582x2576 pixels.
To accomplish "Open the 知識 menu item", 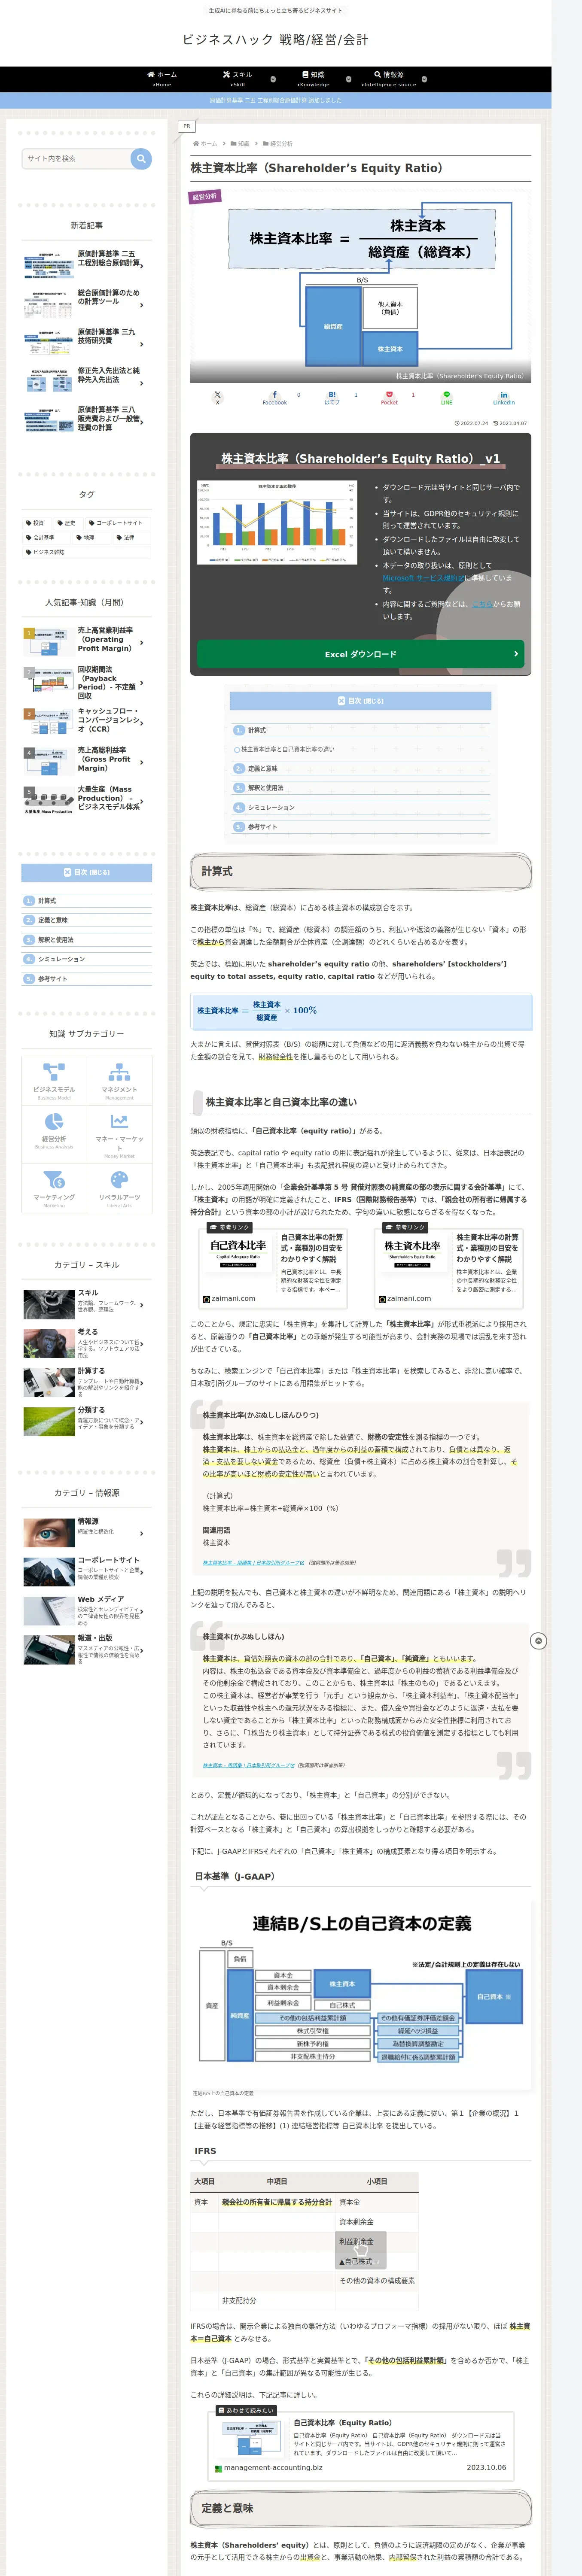I will (313, 79).
